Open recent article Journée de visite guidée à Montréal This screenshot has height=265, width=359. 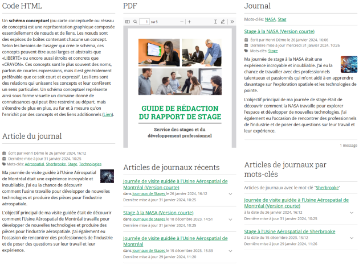coord(176,241)
